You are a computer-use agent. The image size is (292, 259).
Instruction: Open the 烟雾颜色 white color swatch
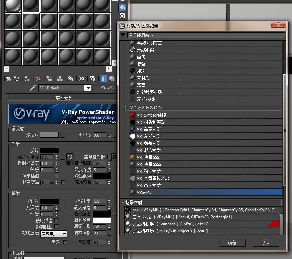[102, 220]
